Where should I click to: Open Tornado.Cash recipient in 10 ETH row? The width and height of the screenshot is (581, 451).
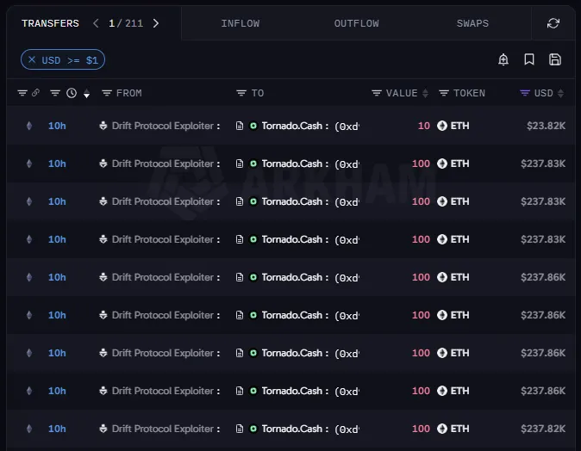[x=292, y=126]
